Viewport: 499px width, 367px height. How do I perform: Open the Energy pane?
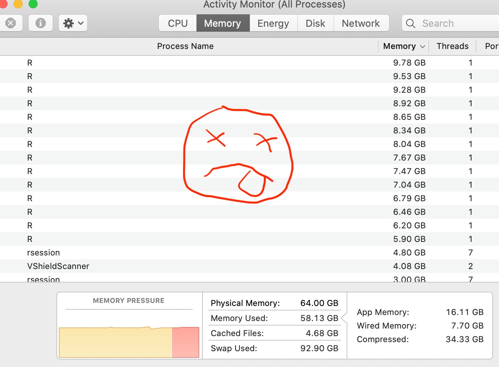point(273,23)
